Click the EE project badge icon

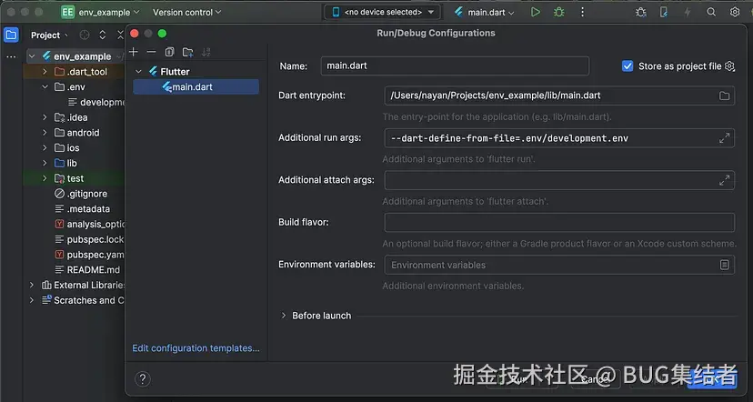[x=67, y=12]
